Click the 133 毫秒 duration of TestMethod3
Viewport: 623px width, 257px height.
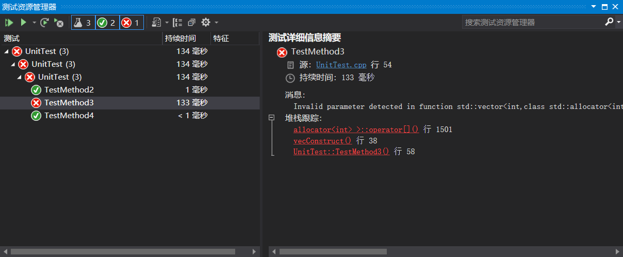(x=192, y=103)
